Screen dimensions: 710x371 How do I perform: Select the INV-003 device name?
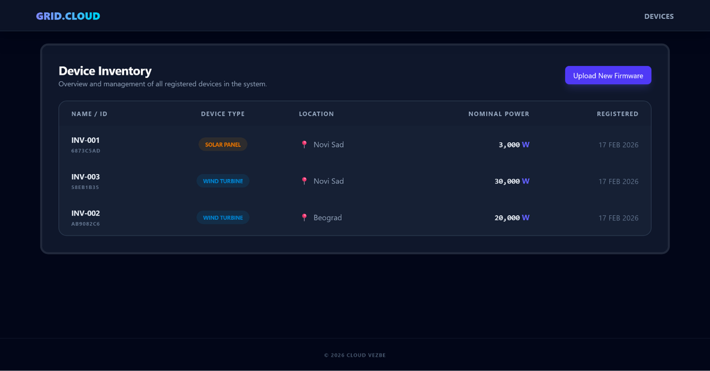85,177
